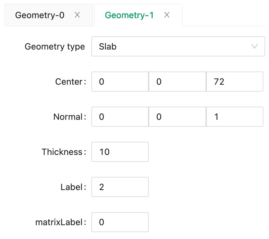Select the Center field containing 72
Screen dimensions: 269x239
point(235,82)
